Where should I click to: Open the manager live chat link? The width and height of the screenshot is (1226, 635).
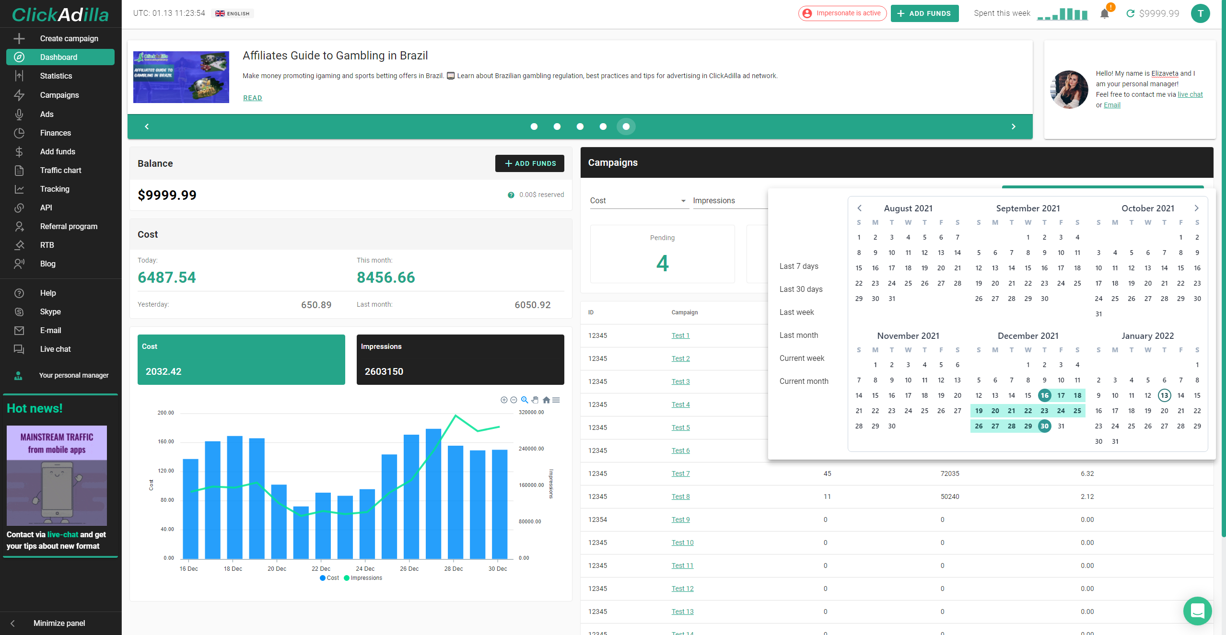coord(1190,94)
